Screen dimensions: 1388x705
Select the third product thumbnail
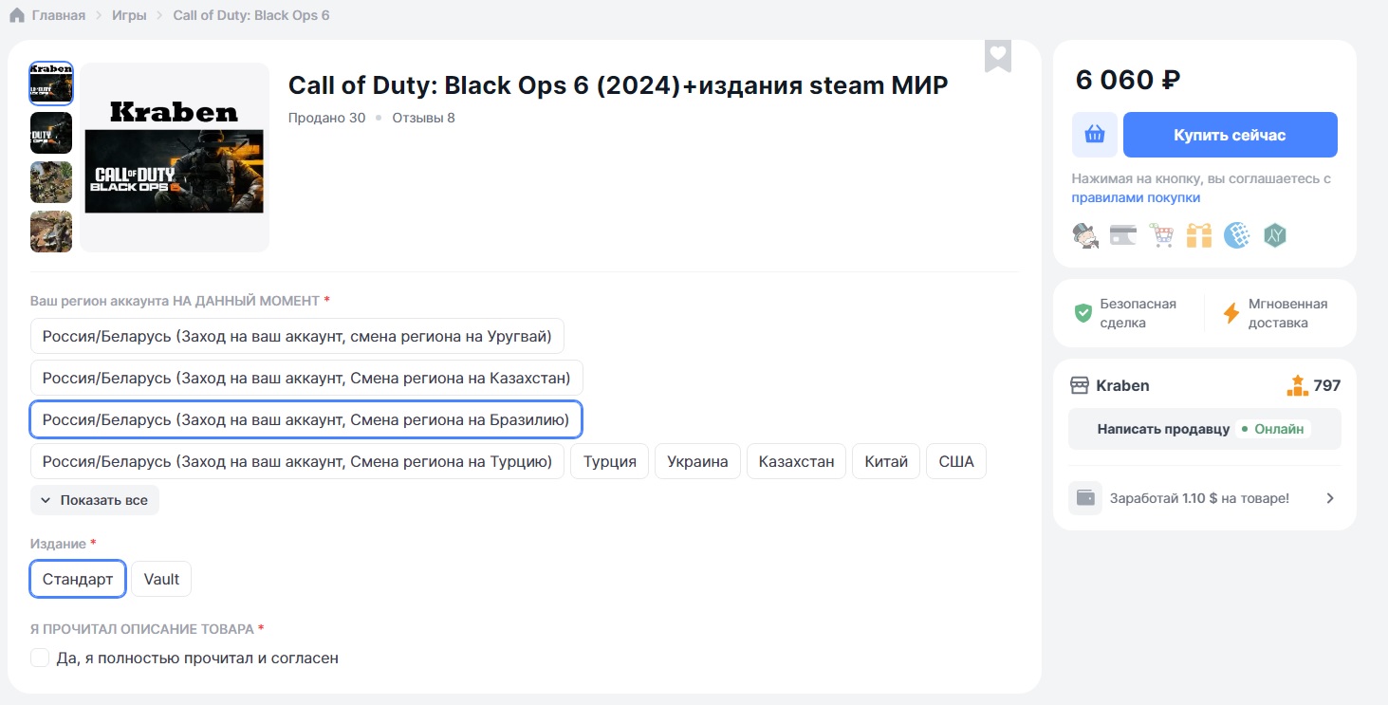(51, 182)
